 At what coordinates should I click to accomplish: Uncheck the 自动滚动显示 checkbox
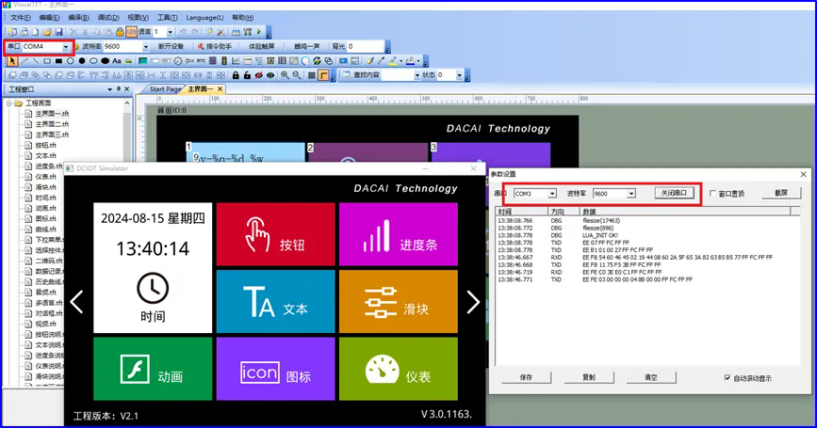click(x=727, y=378)
